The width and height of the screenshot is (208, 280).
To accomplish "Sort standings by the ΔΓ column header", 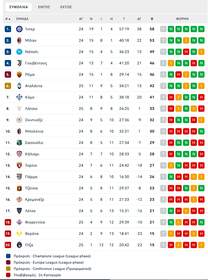I will [x=139, y=19].
